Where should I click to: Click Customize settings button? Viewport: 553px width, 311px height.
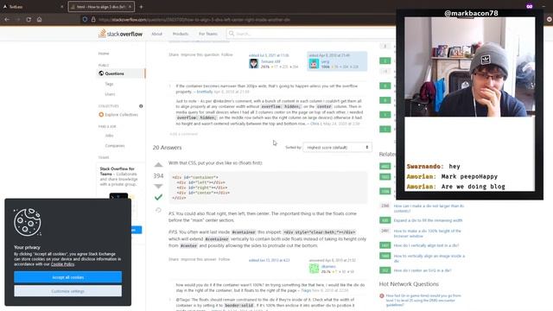(67, 291)
